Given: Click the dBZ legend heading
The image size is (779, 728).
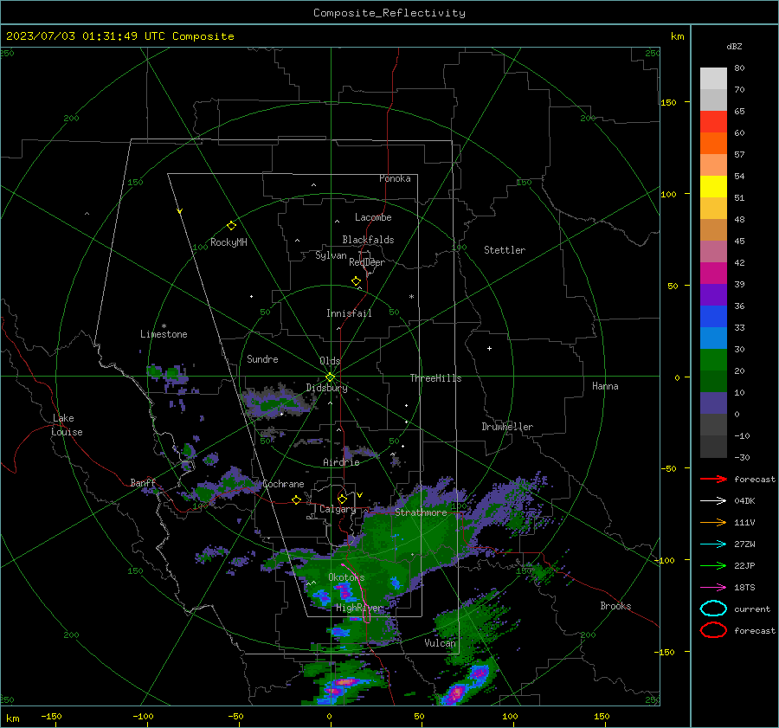Looking at the screenshot, I should tap(734, 46).
